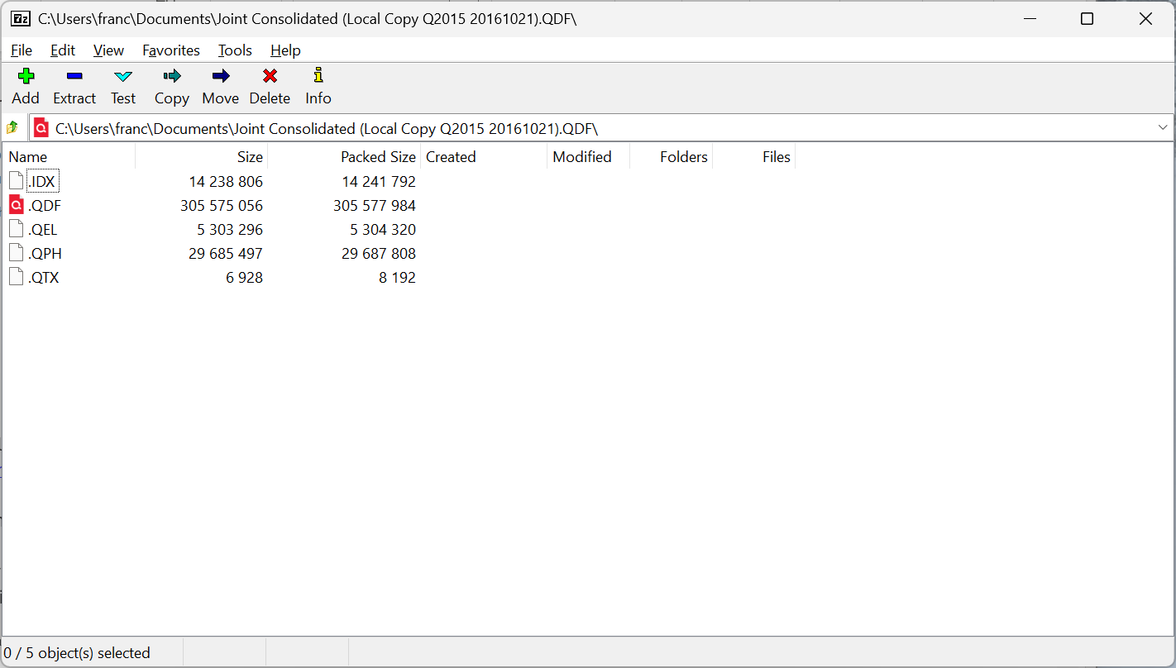This screenshot has width=1176, height=668.
Task: Open the View menu
Action: coord(108,50)
